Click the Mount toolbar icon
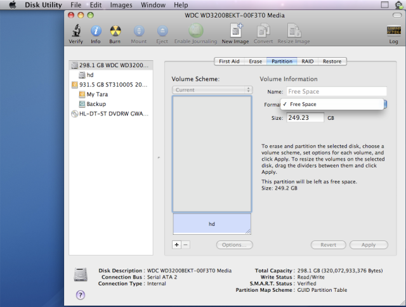This screenshot has height=307, width=406. (139, 31)
